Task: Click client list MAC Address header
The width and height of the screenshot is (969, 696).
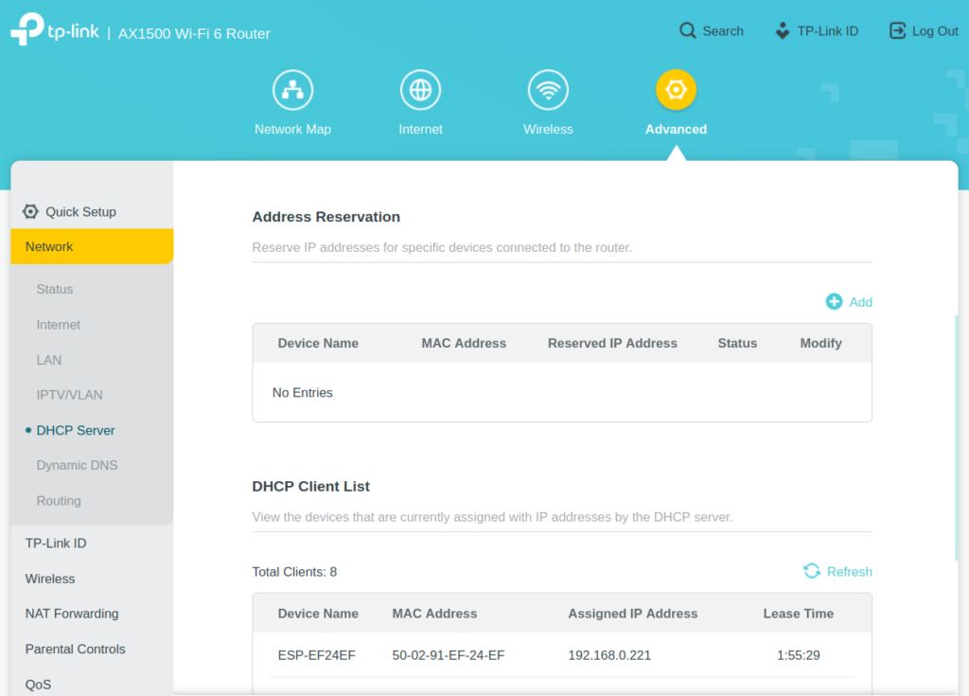Action: (x=434, y=614)
